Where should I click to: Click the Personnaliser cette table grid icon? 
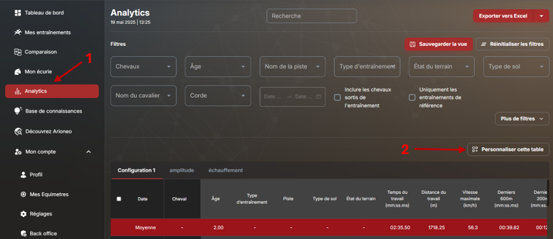tap(475, 149)
